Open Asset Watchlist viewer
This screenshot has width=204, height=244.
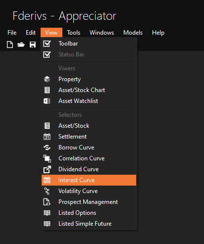click(x=89, y=101)
